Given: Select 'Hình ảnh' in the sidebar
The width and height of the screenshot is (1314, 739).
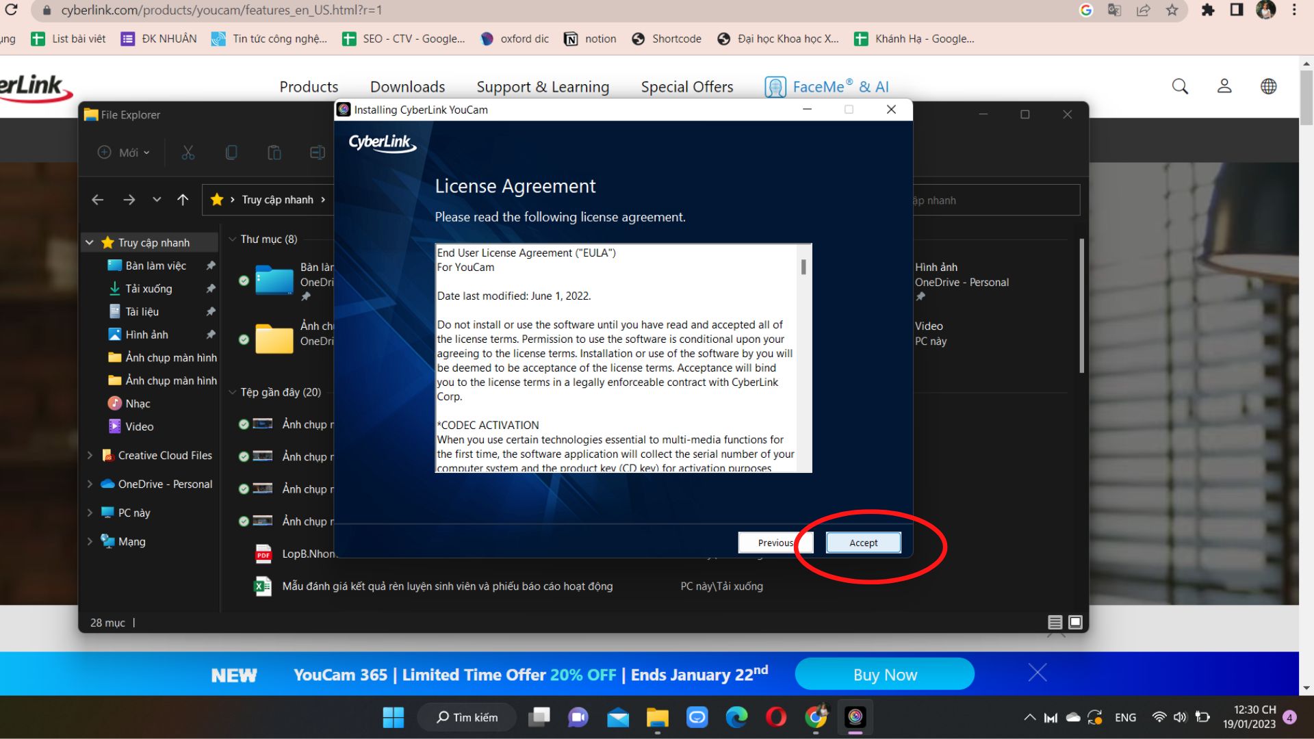Looking at the screenshot, I should click(146, 335).
